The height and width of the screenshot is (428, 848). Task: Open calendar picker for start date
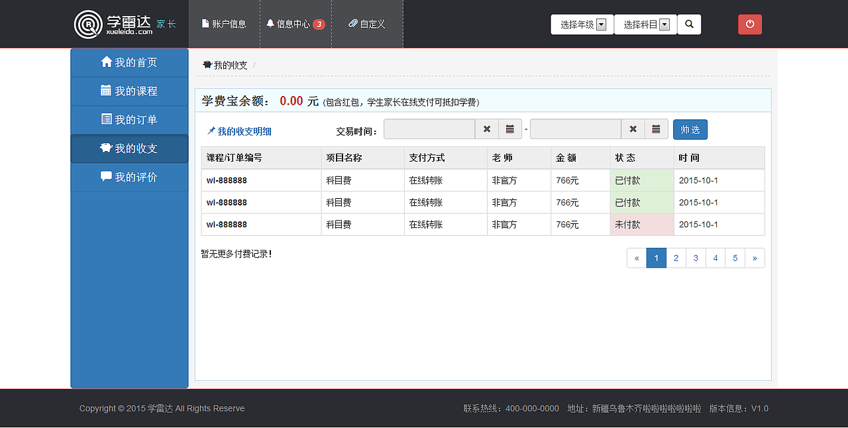coord(510,129)
